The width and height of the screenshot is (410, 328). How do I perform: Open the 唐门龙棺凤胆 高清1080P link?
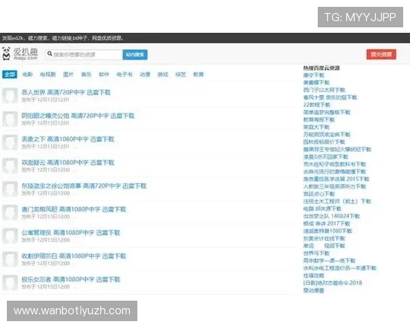click(x=74, y=209)
